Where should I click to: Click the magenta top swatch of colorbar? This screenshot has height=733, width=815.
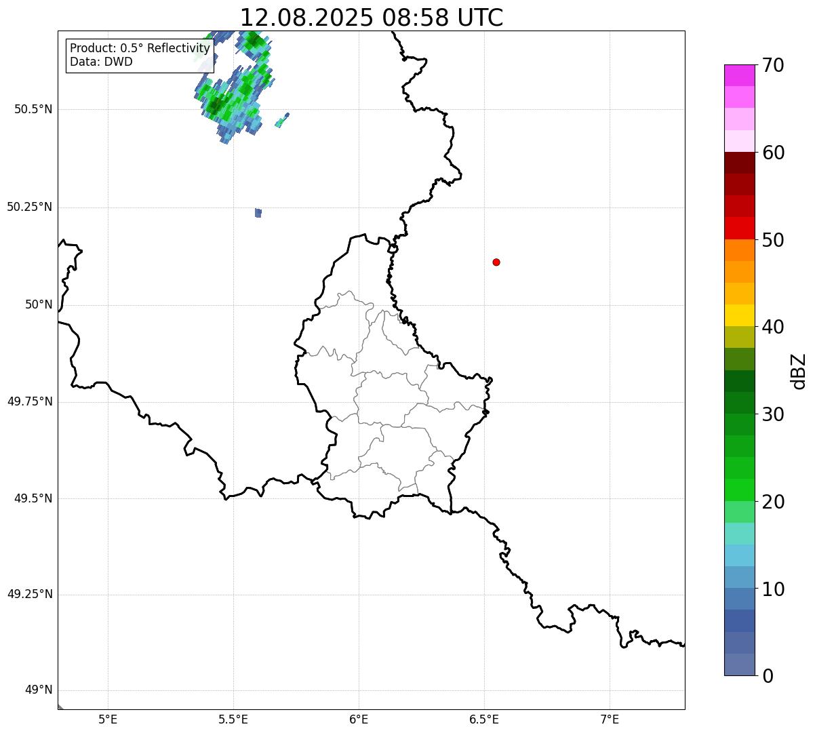click(740, 75)
